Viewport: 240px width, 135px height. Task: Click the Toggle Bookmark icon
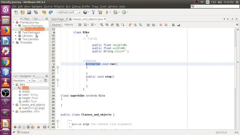click(x=141, y=25)
